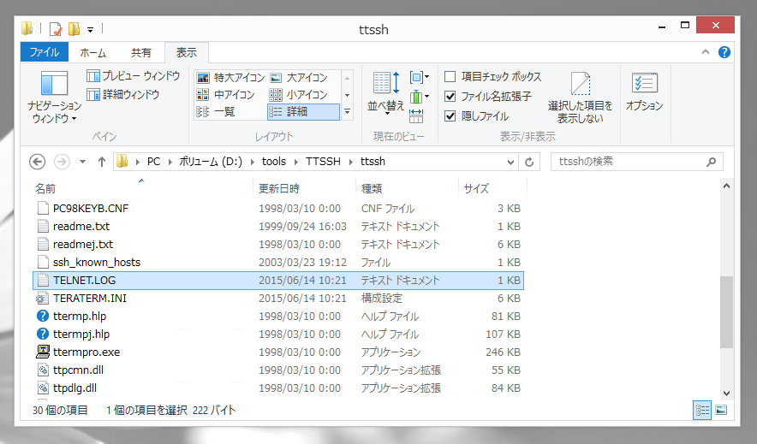Click the scrollbar up arrow
The width and height of the screenshot is (757, 444).
click(726, 186)
